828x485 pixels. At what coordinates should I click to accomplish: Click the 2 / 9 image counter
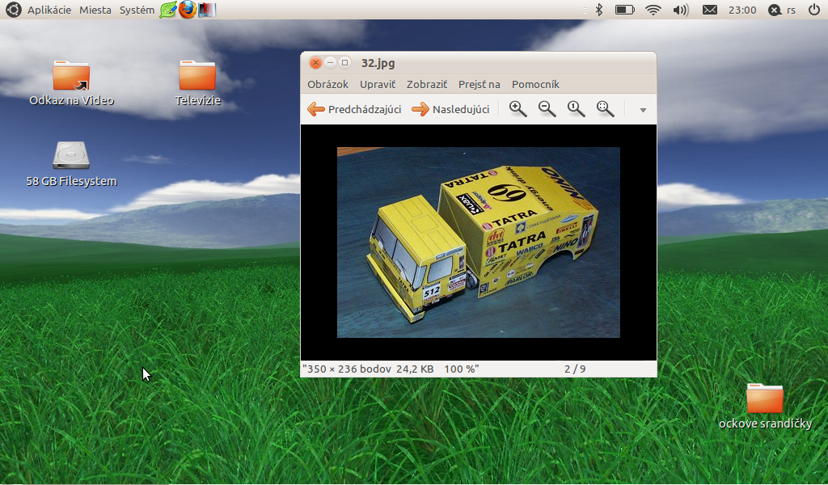tap(575, 369)
